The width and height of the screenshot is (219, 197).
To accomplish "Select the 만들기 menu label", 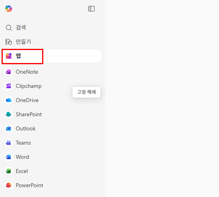I will 23,42.
